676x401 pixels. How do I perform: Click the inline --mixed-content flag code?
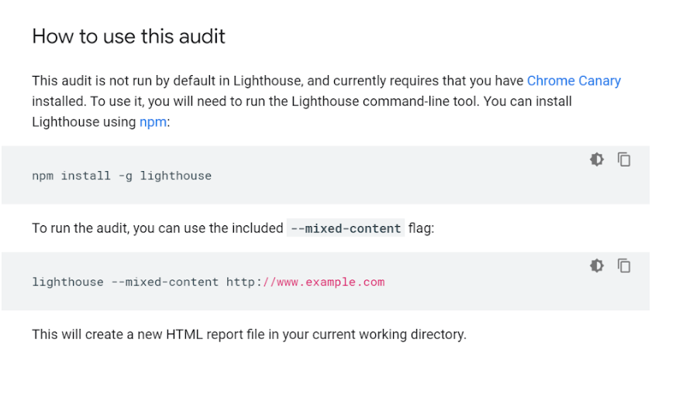point(346,228)
